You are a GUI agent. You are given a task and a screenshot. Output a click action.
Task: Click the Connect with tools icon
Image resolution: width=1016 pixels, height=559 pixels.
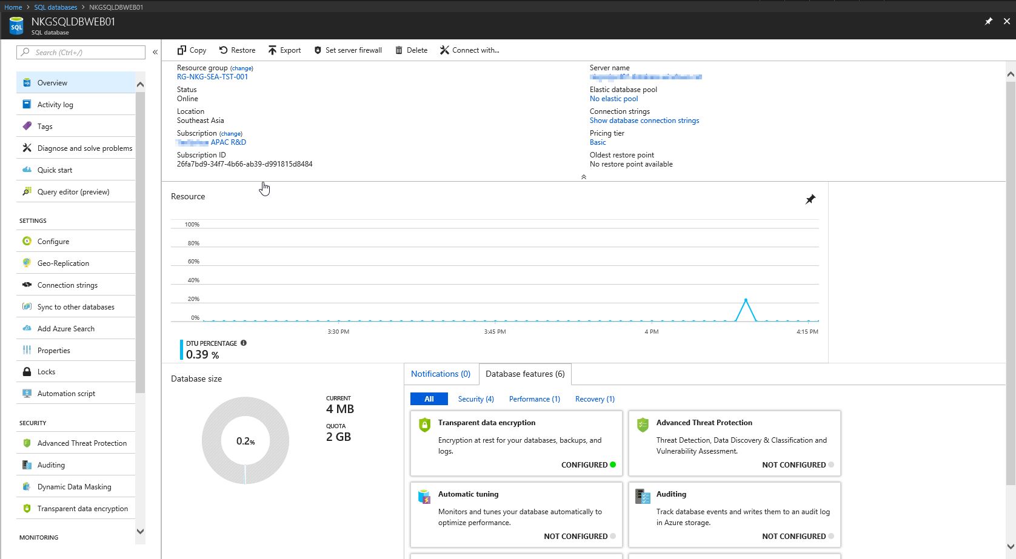pos(444,50)
